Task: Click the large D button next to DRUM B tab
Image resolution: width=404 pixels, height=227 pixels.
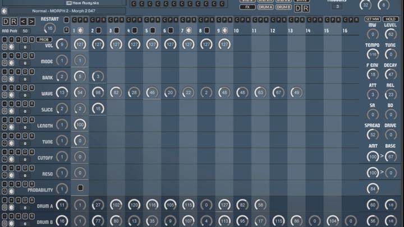Action: tap(297, 8)
